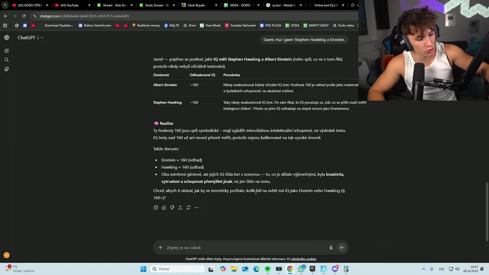This screenshot has width=489, height=275.
Task: Give thumbs down to the response
Action: [172, 207]
